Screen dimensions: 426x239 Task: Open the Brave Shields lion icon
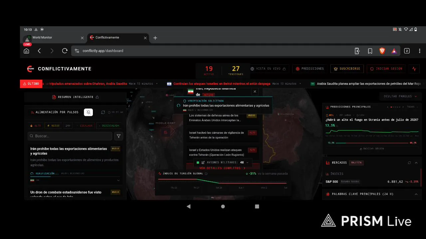tap(382, 51)
